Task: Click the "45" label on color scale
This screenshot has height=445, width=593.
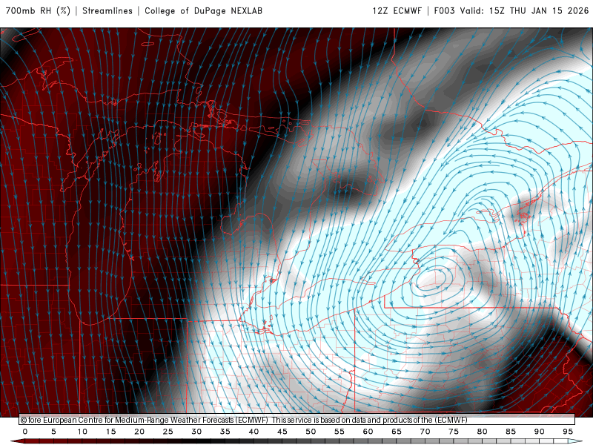Action: tap(282, 432)
